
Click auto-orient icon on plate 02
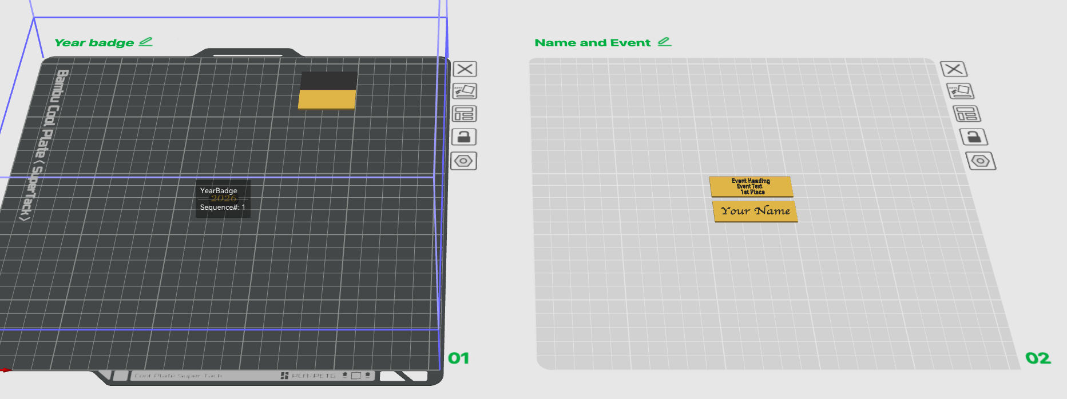[x=961, y=91]
